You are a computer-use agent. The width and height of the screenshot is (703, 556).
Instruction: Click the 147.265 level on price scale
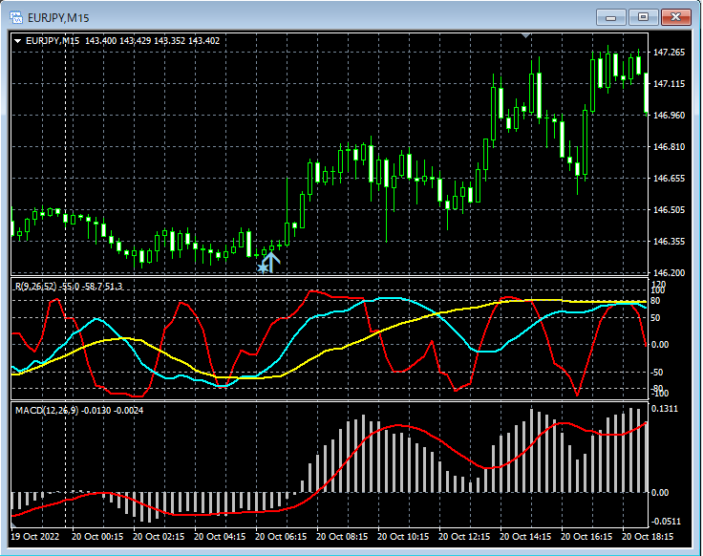669,52
